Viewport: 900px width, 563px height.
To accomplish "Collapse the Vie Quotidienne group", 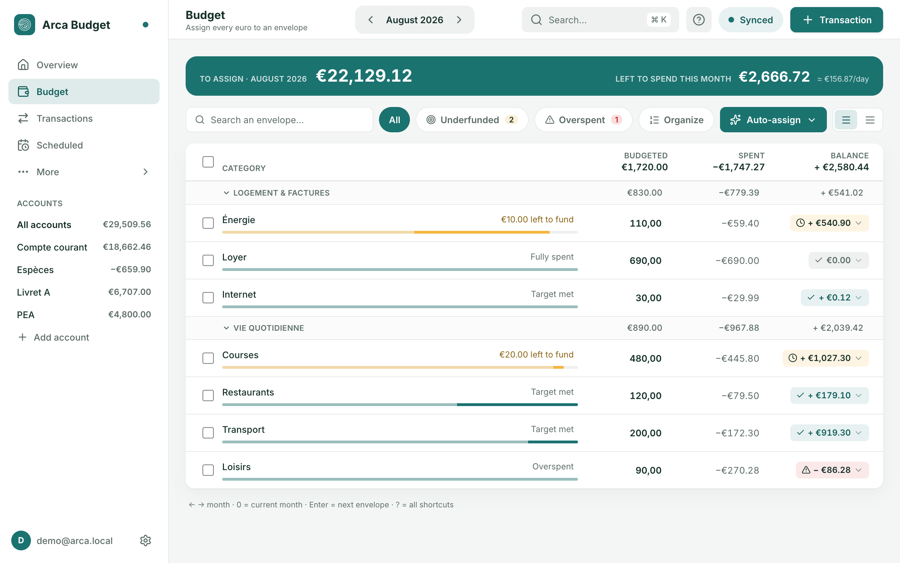I will pyautogui.click(x=226, y=328).
